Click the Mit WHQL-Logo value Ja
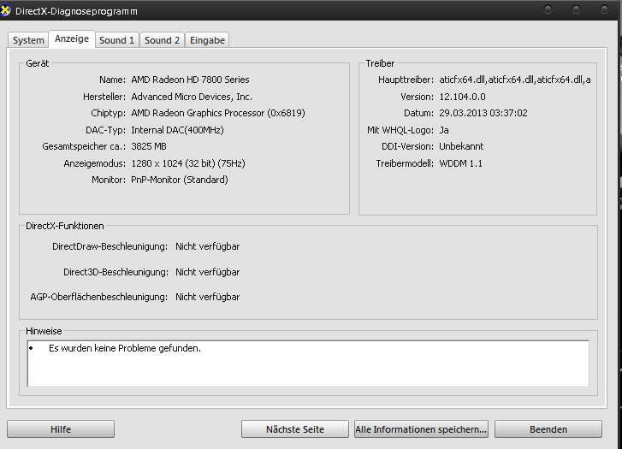This screenshot has height=449, width=622. click(x=444, y=130)
